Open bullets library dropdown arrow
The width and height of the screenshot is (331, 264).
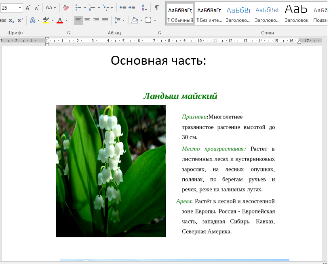85,8
